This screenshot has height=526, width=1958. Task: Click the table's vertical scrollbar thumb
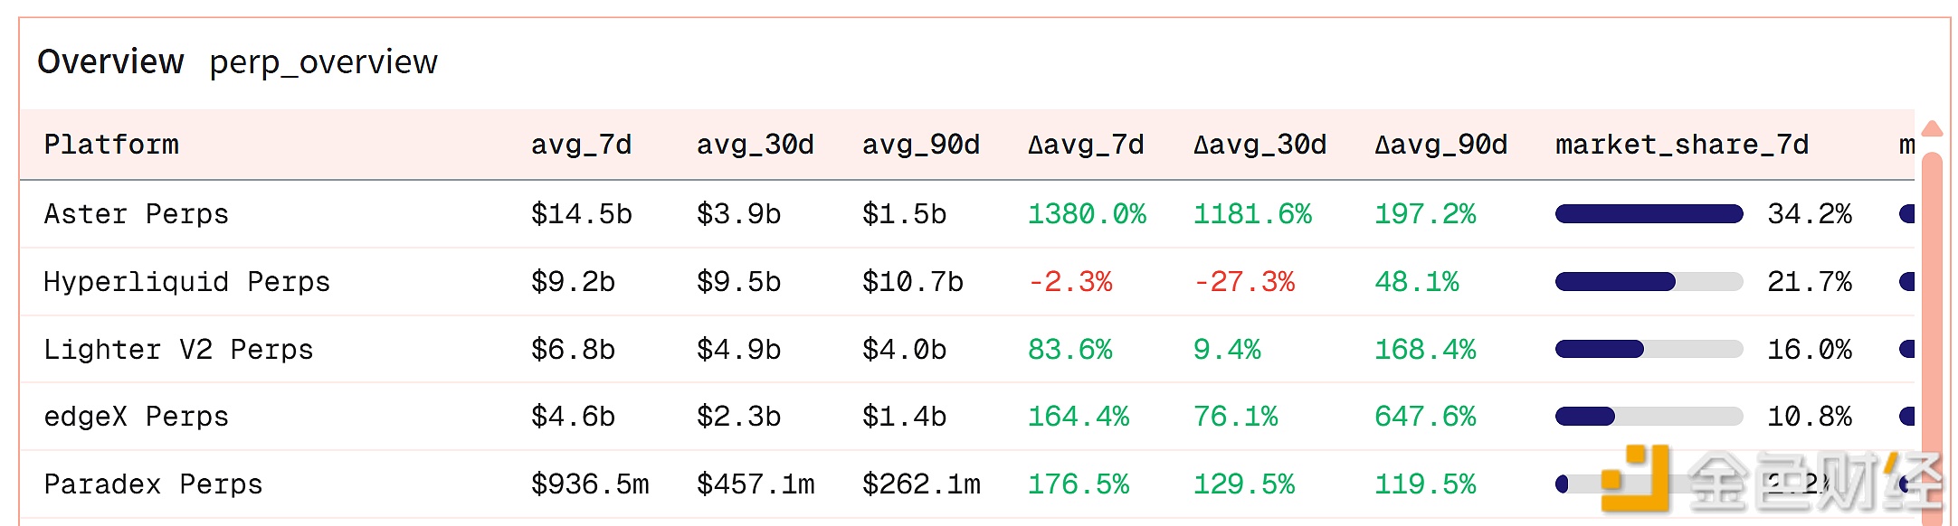[1932, 334]
